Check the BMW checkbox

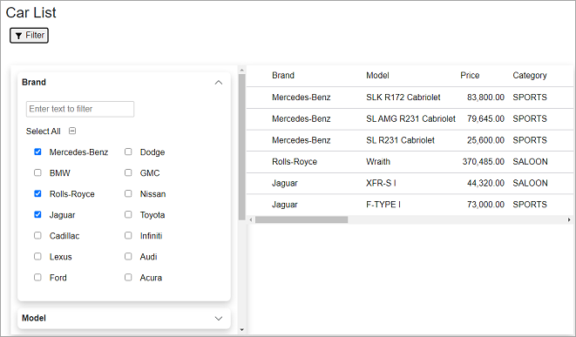point(37,172)
